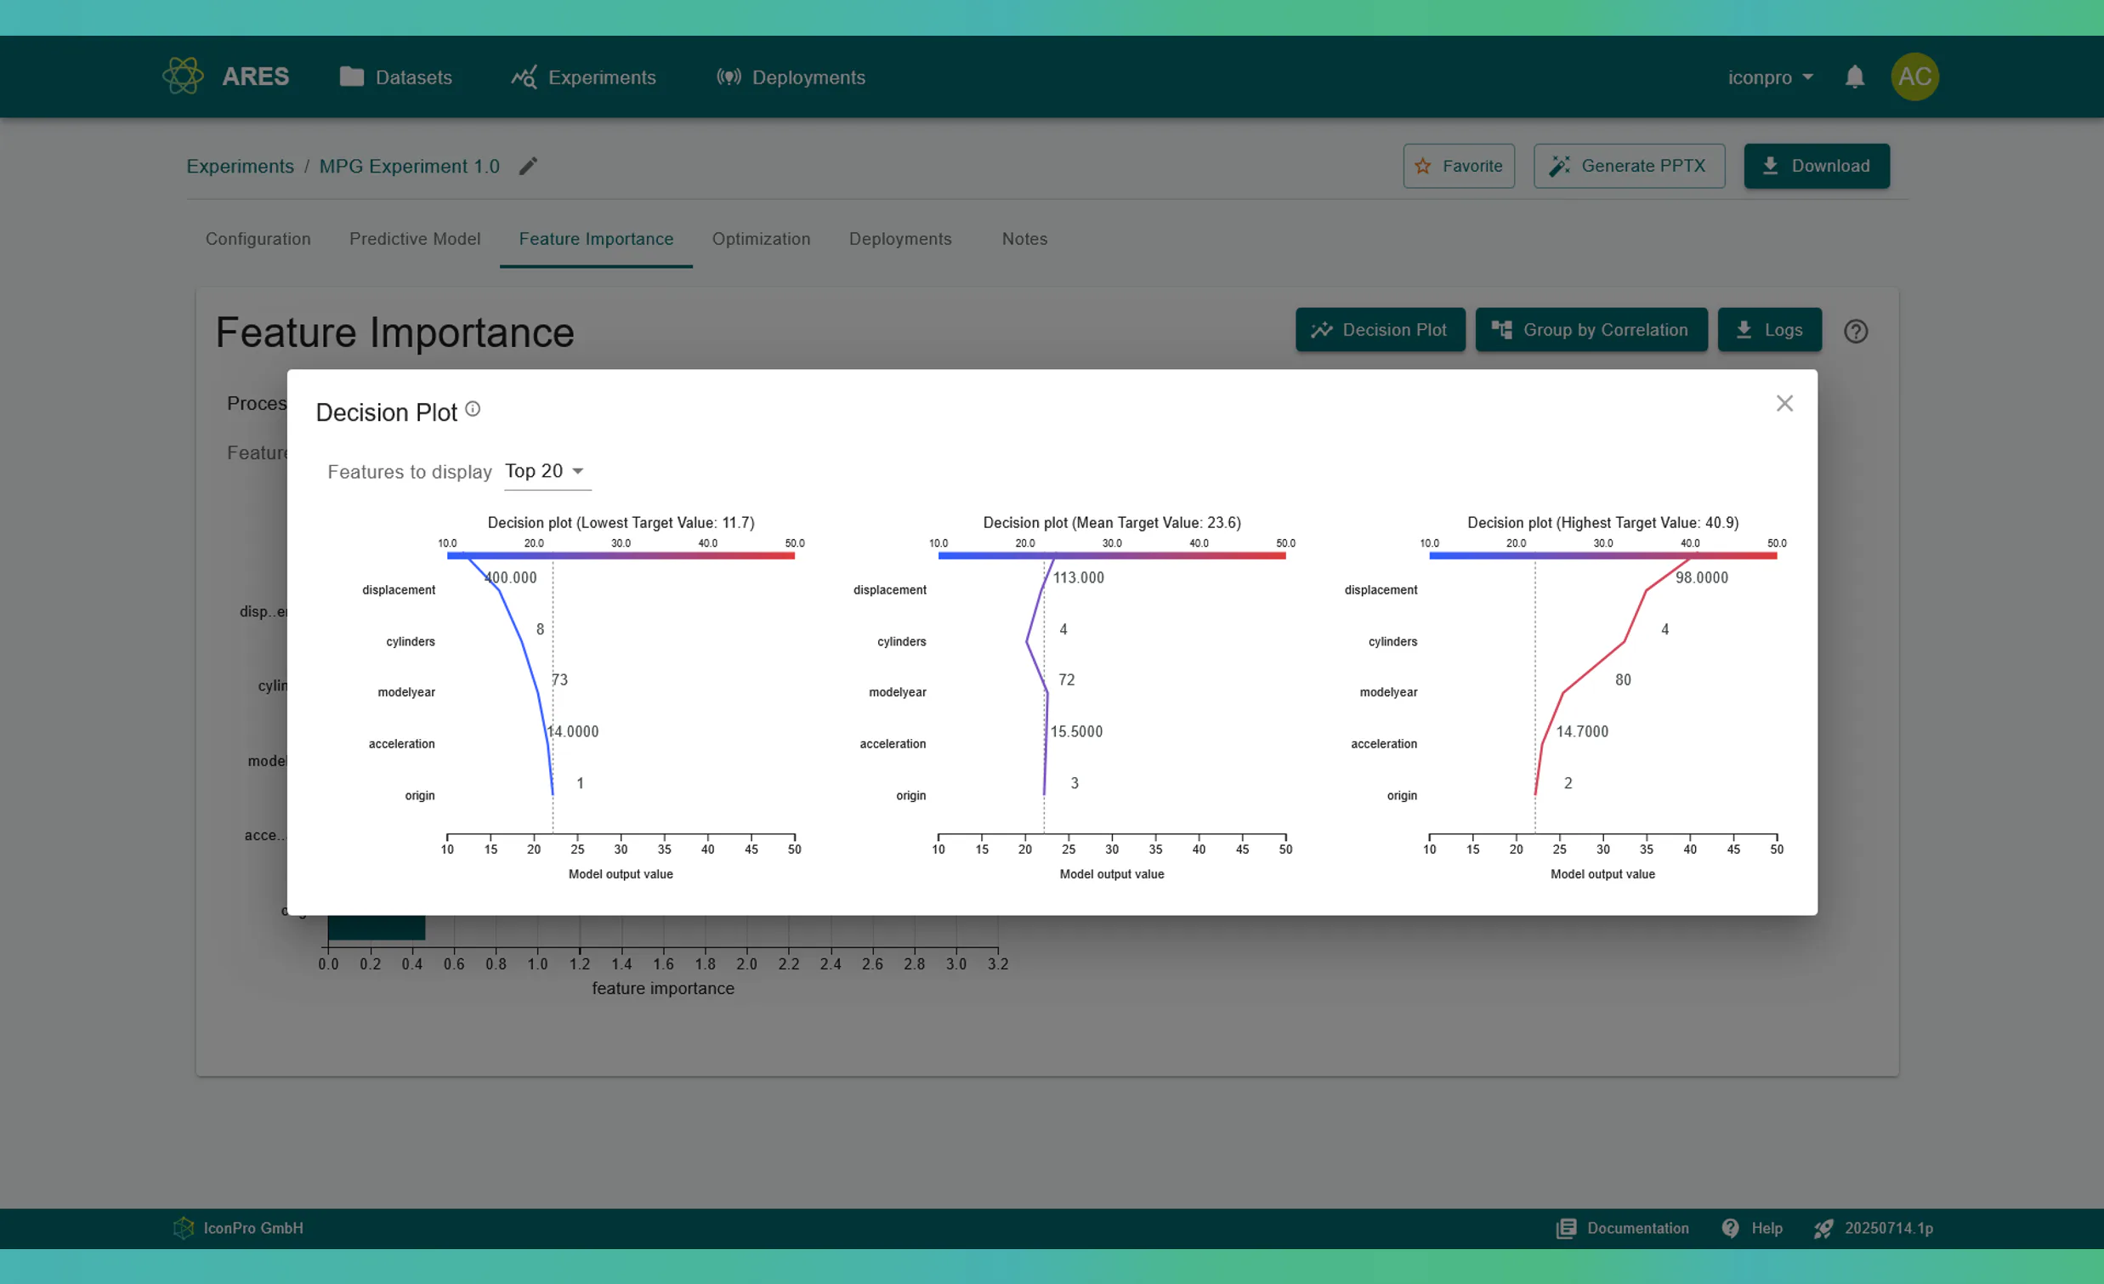Viewport: 2104px width, 1284px height.
Task: Click value 113.000 in mean plot
Action: (1078, 578)
